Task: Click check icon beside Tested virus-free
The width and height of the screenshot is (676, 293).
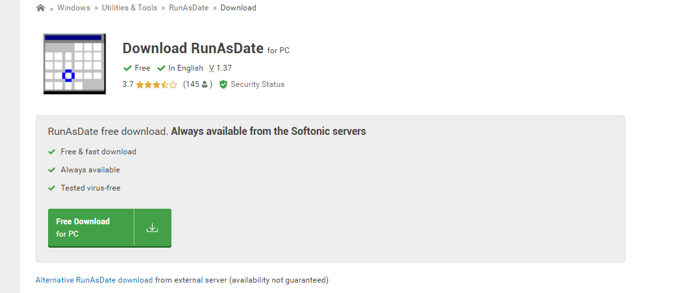Action: (x=52, y=188)
